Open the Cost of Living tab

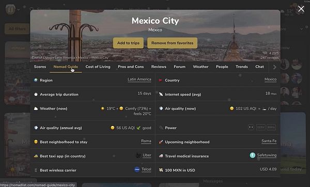point(98,67)
